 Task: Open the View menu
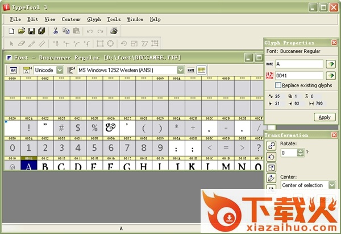pyautogui.click(x=50, y=19)
